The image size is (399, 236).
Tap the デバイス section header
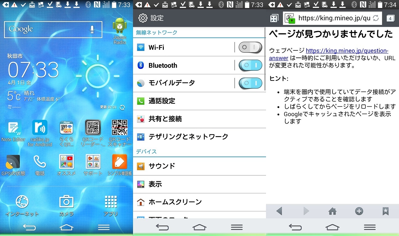pos(146,152)
